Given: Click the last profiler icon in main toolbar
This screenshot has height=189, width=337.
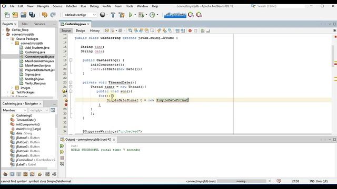Looking at the screenshot, I should [x=199, y=15].
